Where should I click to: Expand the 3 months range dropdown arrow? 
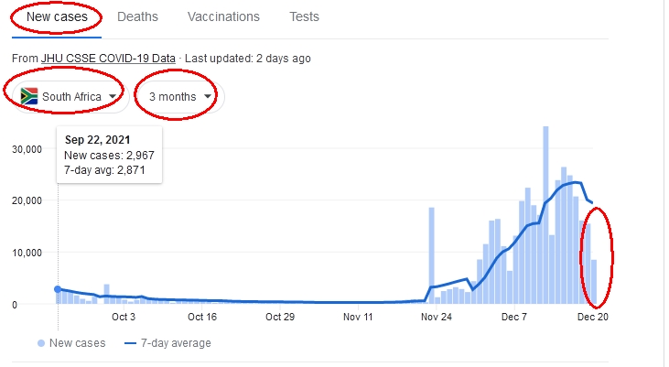[208, 96]
